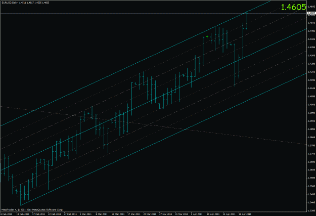
Task: Click the 1.3945 price scale label
Action: (311, 121)
